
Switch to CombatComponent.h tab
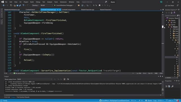coord(68,10)
